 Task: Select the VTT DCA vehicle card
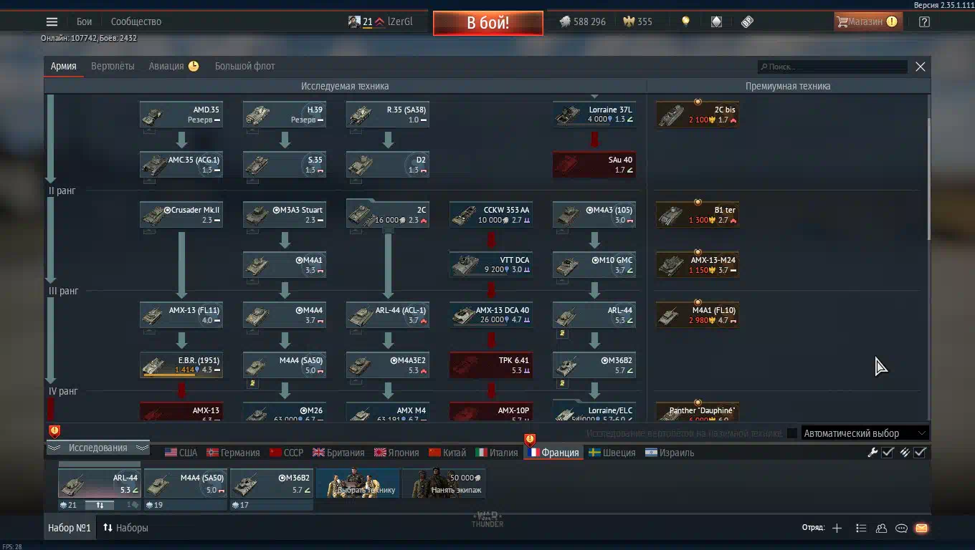pos(491,265)
